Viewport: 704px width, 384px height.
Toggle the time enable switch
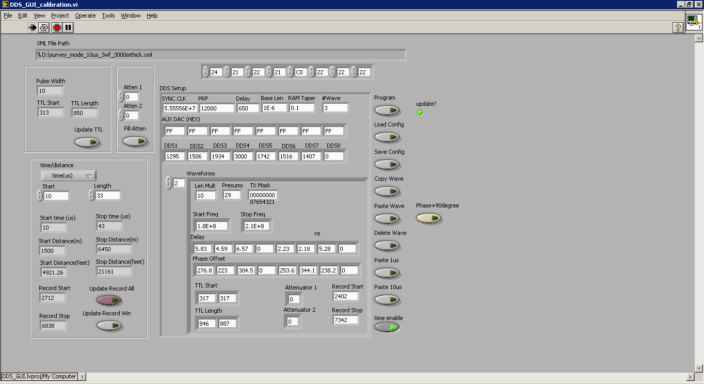pos(387,327)
